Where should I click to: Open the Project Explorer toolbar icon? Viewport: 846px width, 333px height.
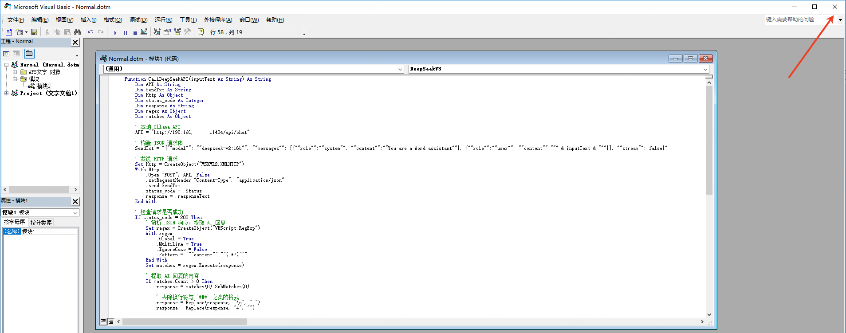[x=157, y=32]
